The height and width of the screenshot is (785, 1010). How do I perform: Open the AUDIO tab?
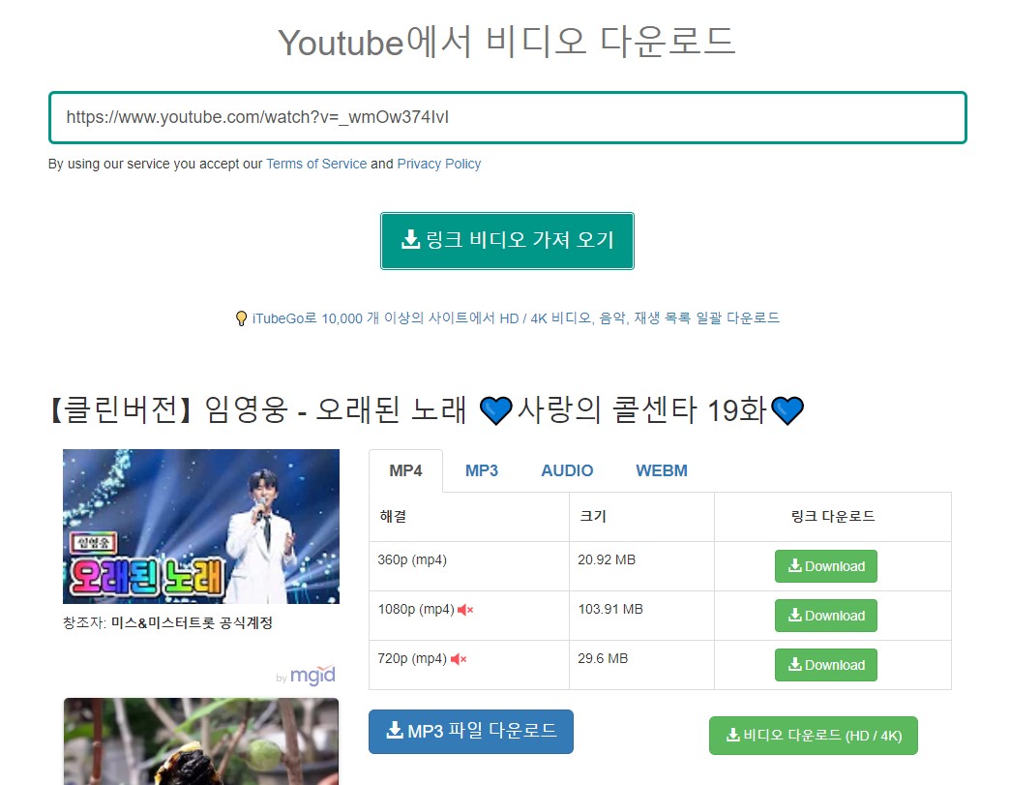[x=567, y=470]
